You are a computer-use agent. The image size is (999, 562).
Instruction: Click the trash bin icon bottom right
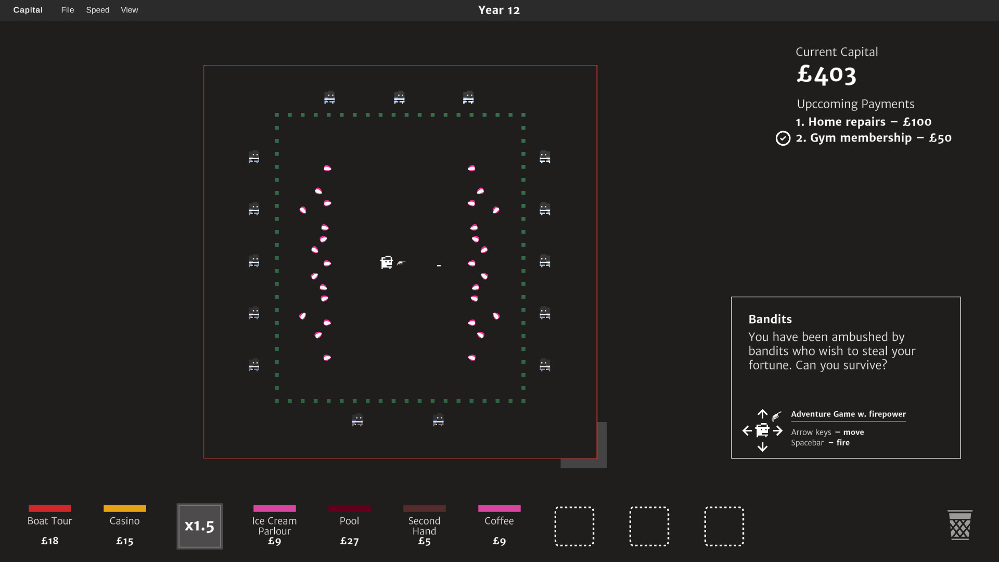point(960,526)
